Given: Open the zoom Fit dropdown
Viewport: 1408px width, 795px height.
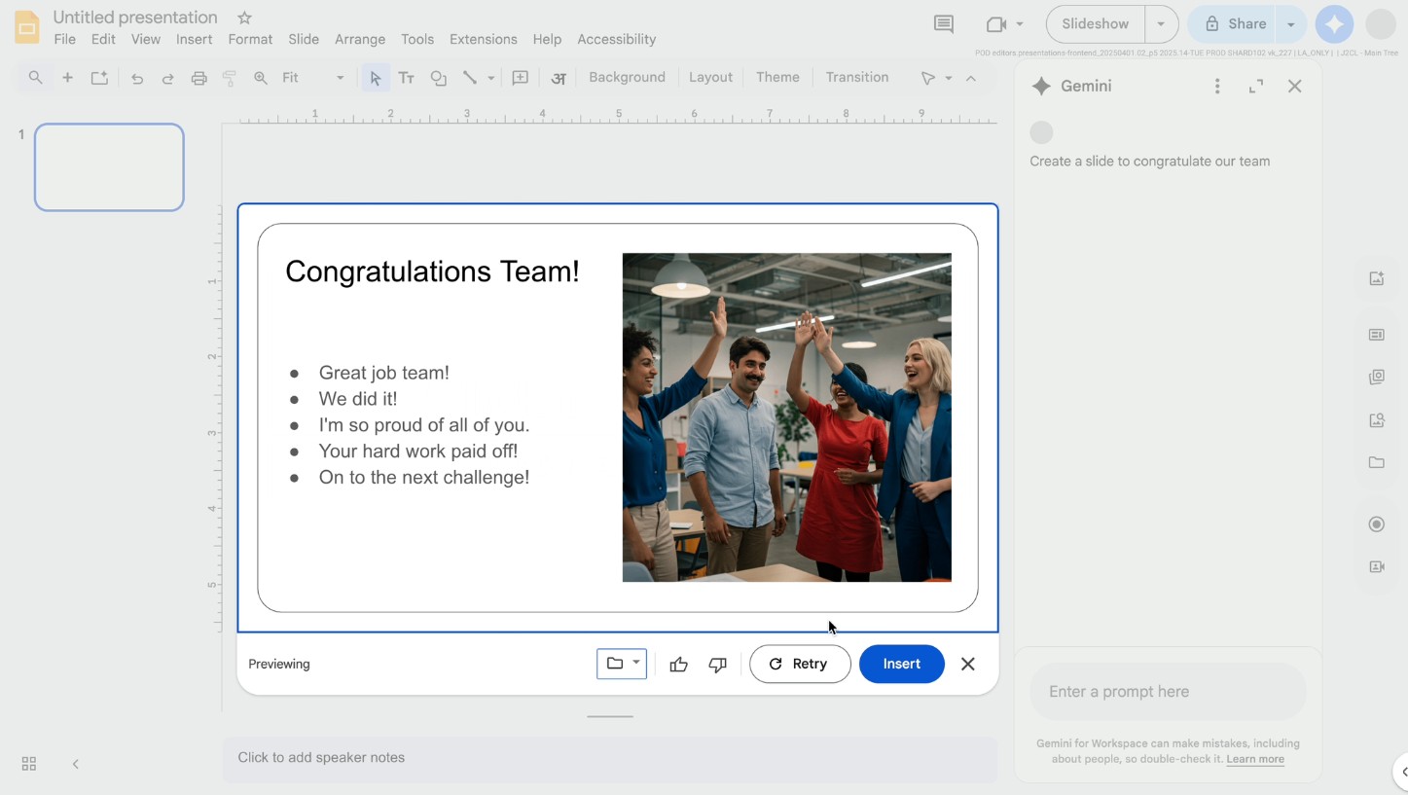Looking at the screenshot, I should pos(313,78).
